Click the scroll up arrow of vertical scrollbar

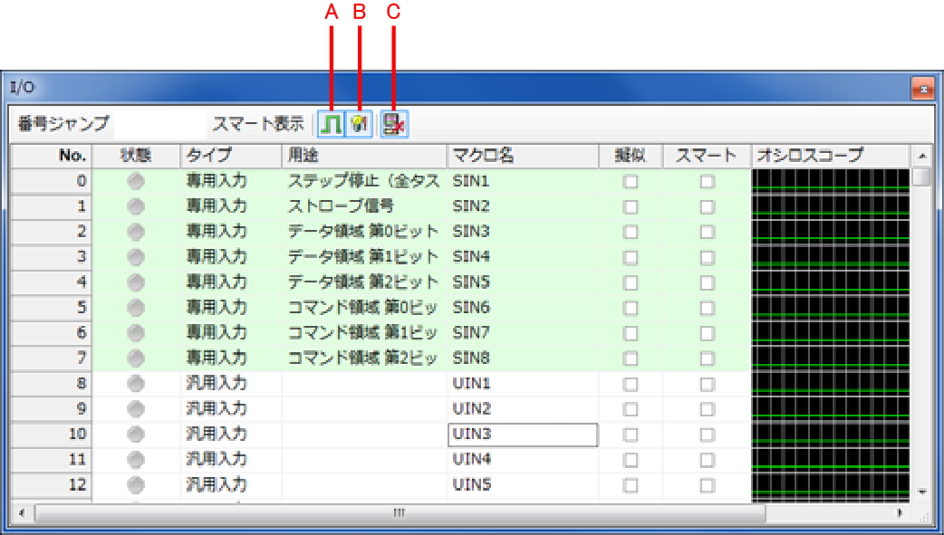click(921, 155)
